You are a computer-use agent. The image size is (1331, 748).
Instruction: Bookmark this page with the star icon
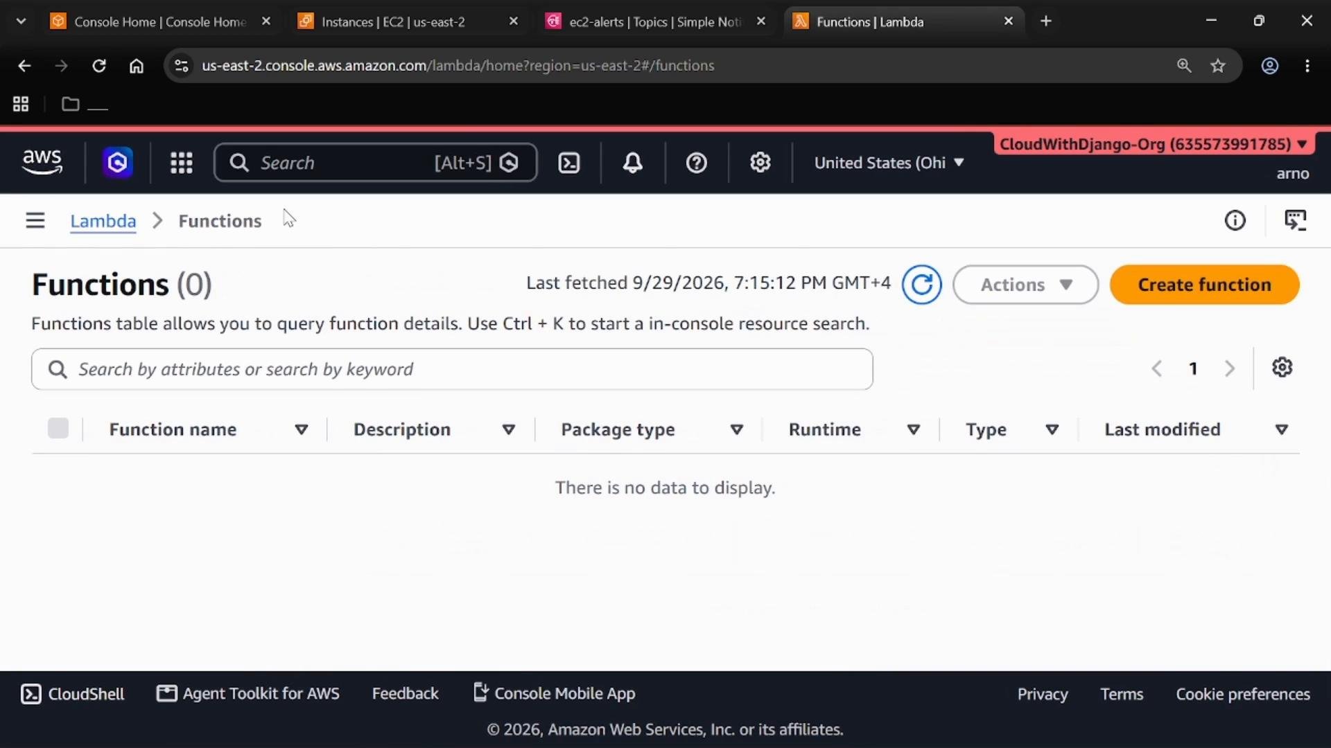pyautogui.click(x=1218, y=66)
